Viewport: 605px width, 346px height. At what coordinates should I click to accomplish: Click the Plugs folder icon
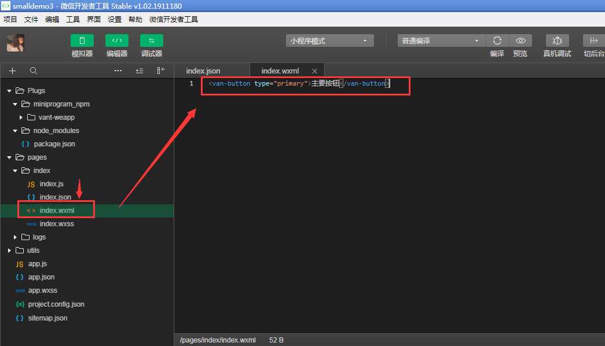pos(20,91)
